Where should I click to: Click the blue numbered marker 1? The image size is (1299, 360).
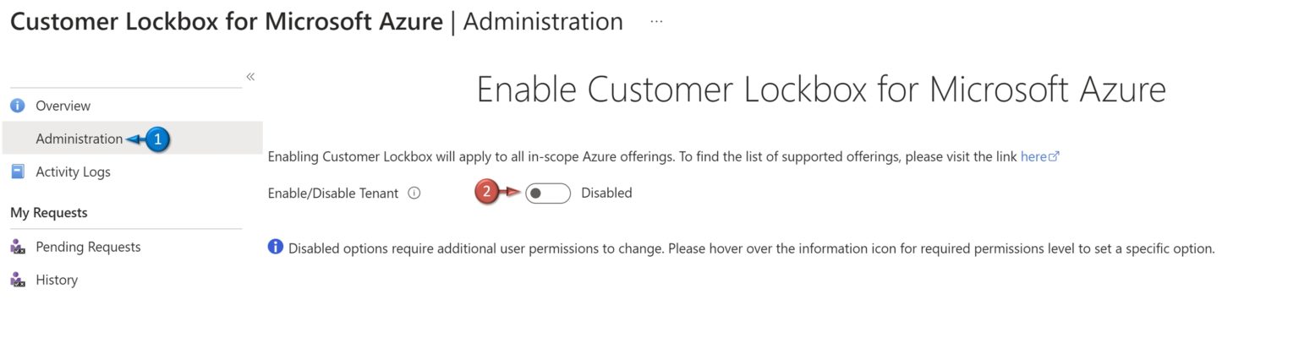pos(157,139)
